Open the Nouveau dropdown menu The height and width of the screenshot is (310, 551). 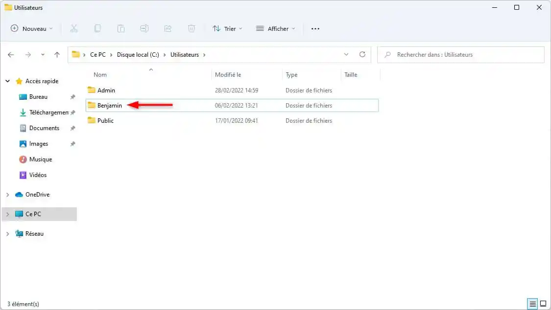[32, 29]
